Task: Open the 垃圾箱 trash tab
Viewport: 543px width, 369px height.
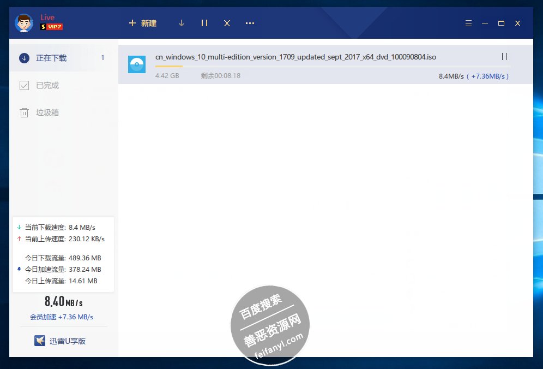Action: 47,112
